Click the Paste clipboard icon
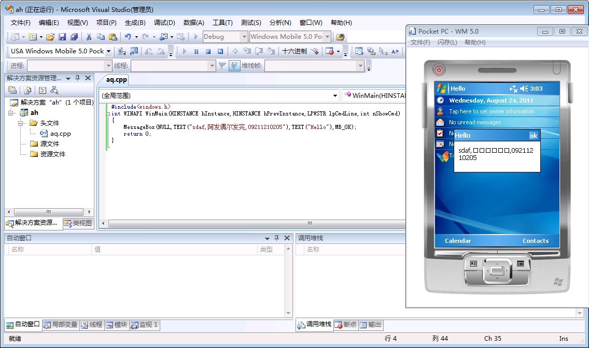The image size is (589, 348). (x=113, y=37)
